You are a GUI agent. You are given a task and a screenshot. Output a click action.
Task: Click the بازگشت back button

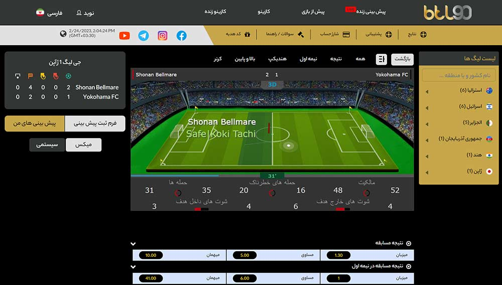402,59
